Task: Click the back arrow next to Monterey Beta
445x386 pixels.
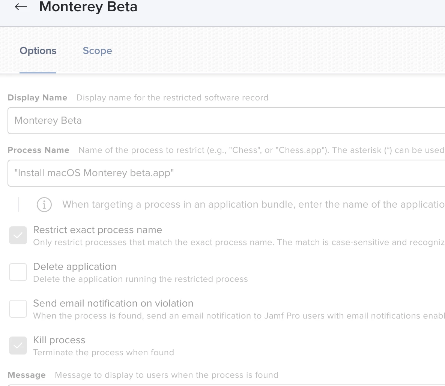Action: (21, 6)
